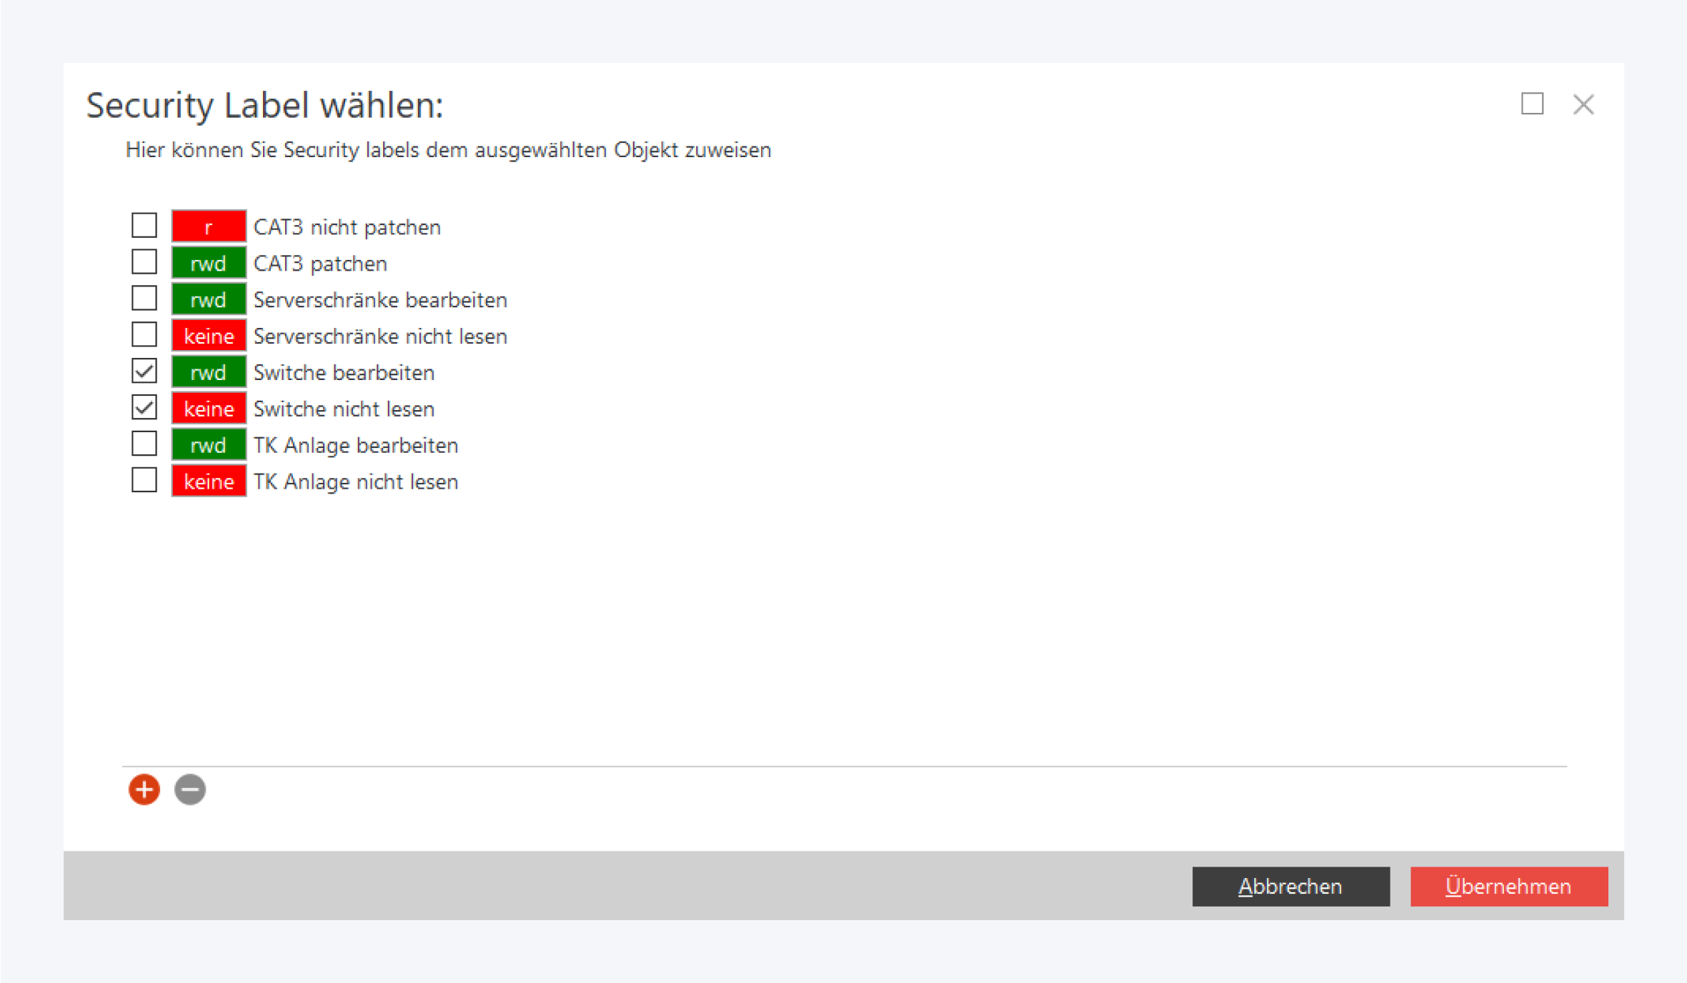Click the red plus add label icon
The height and width of the screenshot is (983, 1687).
pyautogui.click(x=144, y=789)
